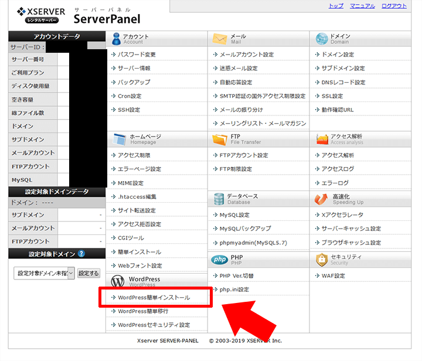Open WordPress簡単インストール

point(154,298)
